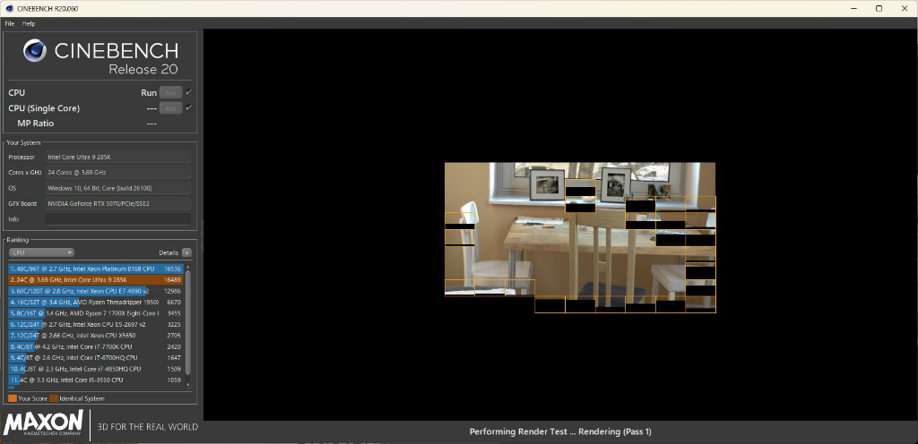Maximize the Cinebench window
The image size is (918, 444).
pyautogui.click(x=879, y=8)
